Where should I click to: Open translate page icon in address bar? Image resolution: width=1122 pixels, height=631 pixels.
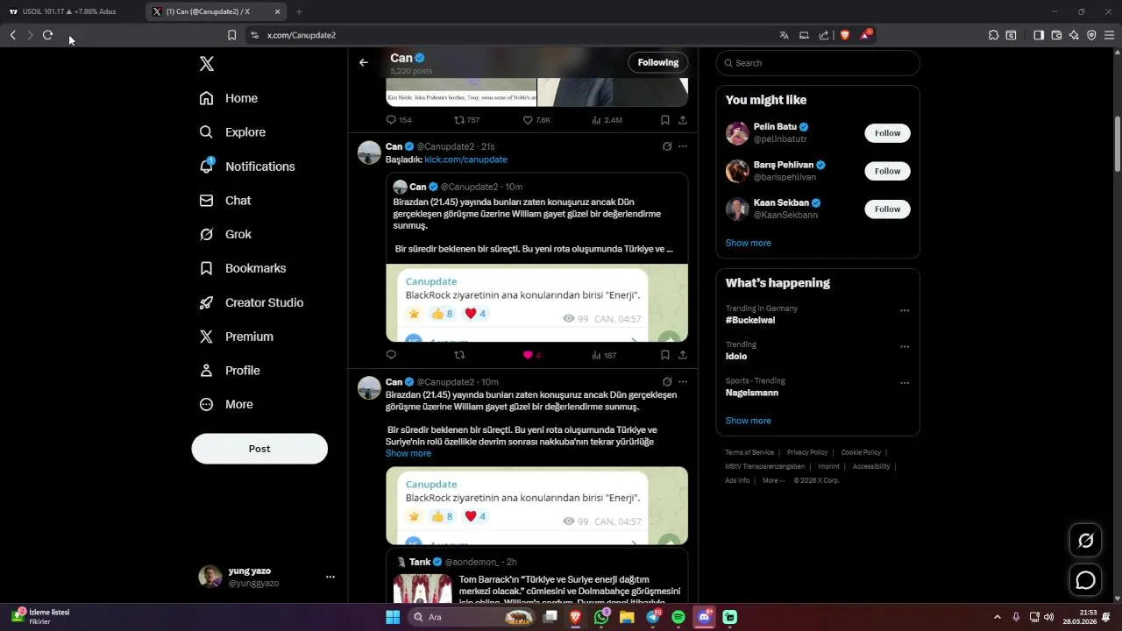click(784, 35)
